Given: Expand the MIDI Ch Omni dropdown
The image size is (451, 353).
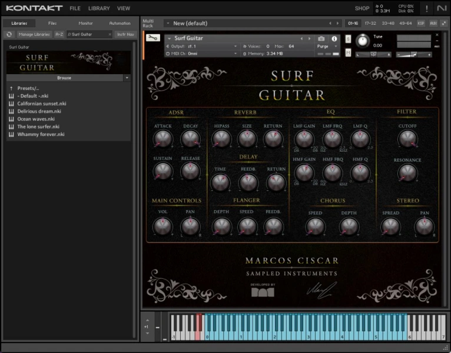Looking at the screenshot, I should point(236,54).
